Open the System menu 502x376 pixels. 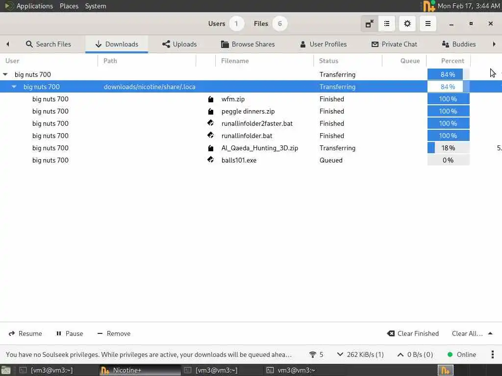pos(96,6)
